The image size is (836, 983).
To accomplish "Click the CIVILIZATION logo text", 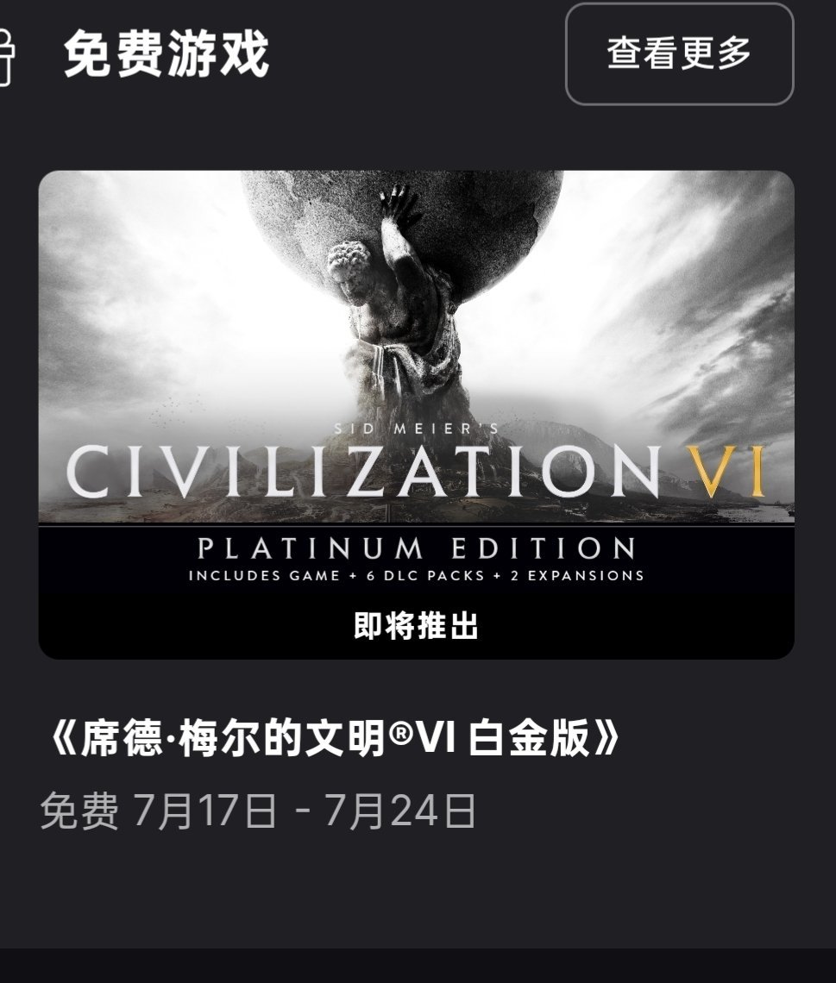I will pos(363,472).
